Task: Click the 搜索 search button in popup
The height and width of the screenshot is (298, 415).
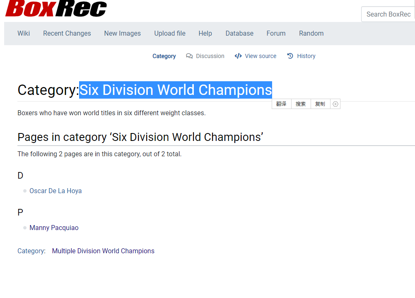Action: (x=301, y=104)
